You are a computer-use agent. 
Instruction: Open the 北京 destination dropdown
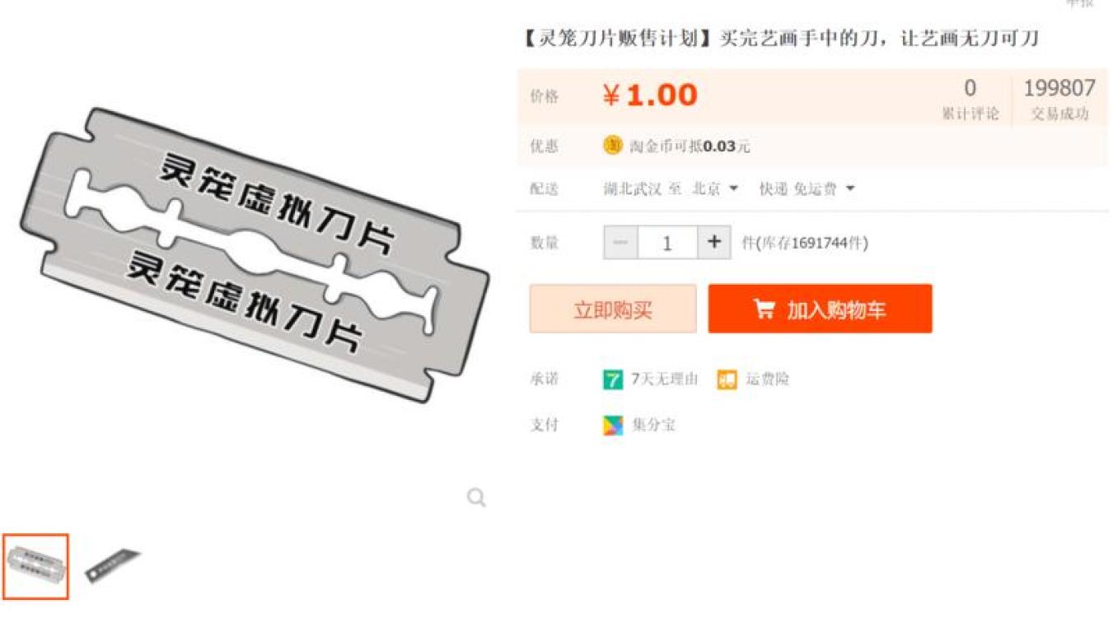[714, 189]
